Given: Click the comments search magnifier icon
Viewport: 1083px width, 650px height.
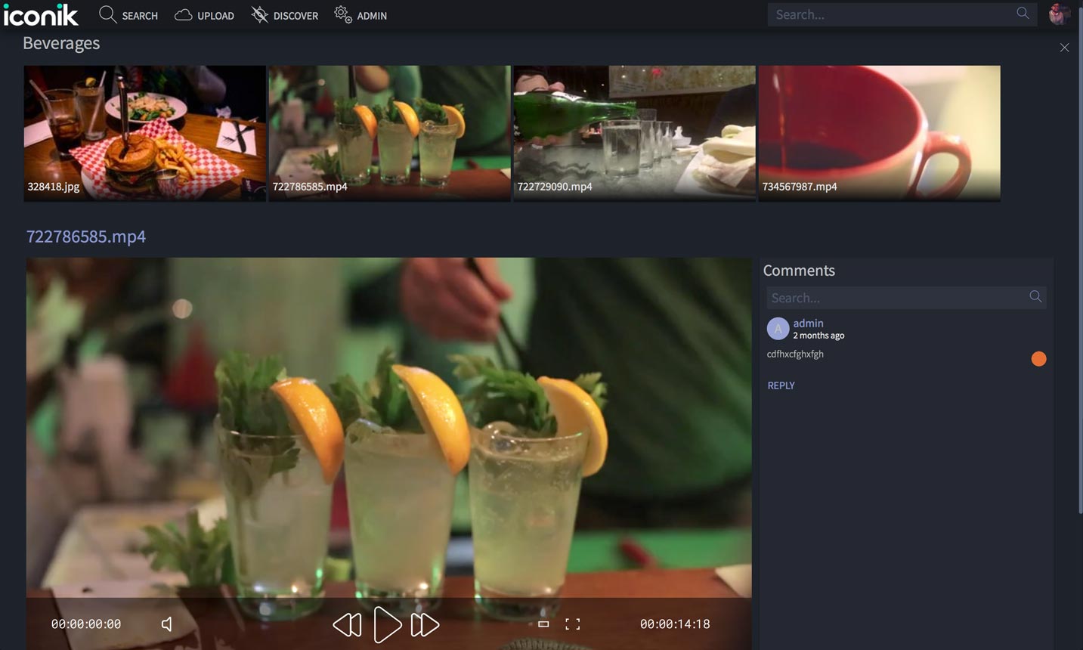Looking at the screenshot, I should 1035,297.
